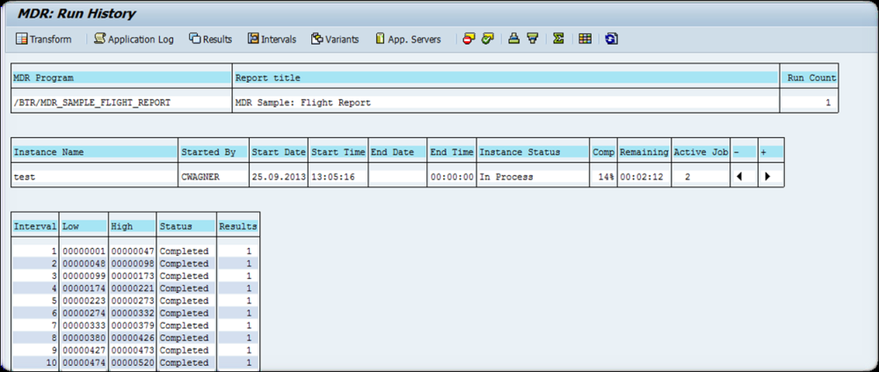Image resolution: width=879 pixels, height=372 pixels.
Task: Click the refresh icon in toolbar
Action: click(612, 39)
